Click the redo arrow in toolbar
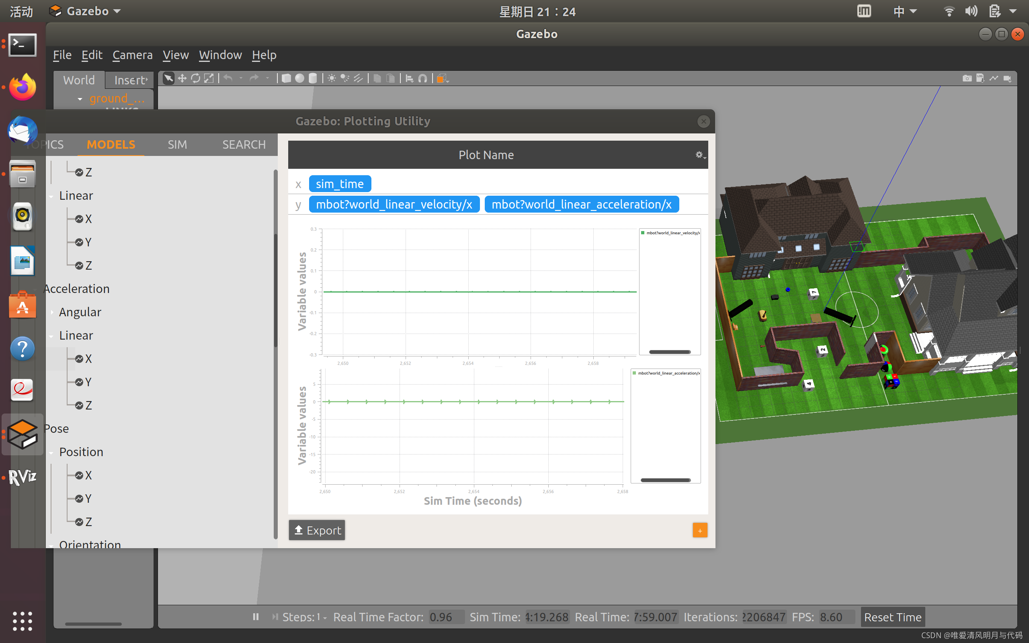Image resolution: width=1029 pixels, height=643 pixels. pos(254,78)
